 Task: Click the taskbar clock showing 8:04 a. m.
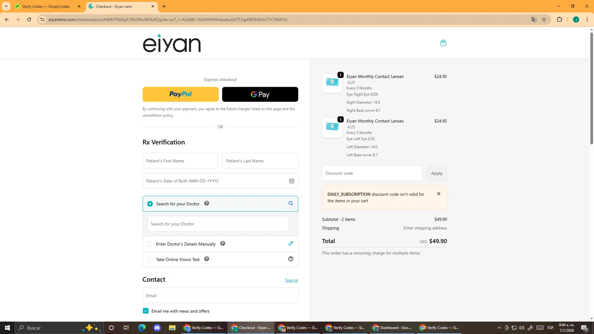(x=567, y=328)
